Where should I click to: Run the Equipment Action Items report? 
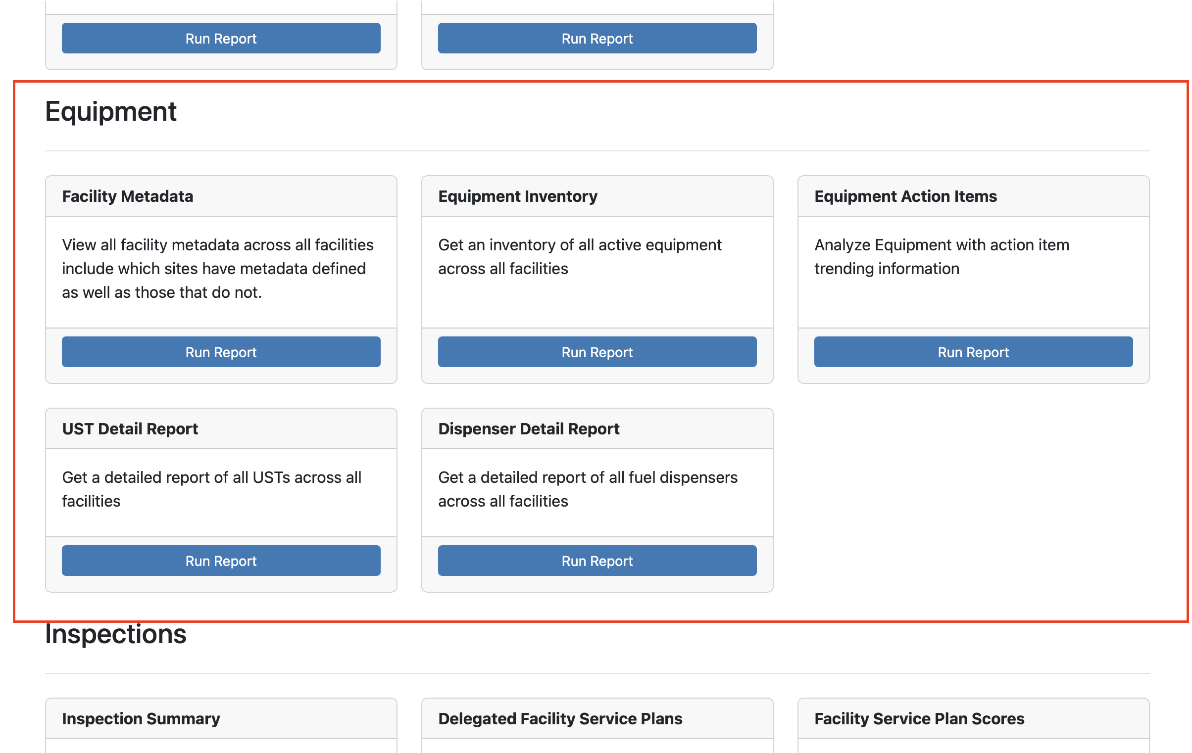click(x=973, y=352)
